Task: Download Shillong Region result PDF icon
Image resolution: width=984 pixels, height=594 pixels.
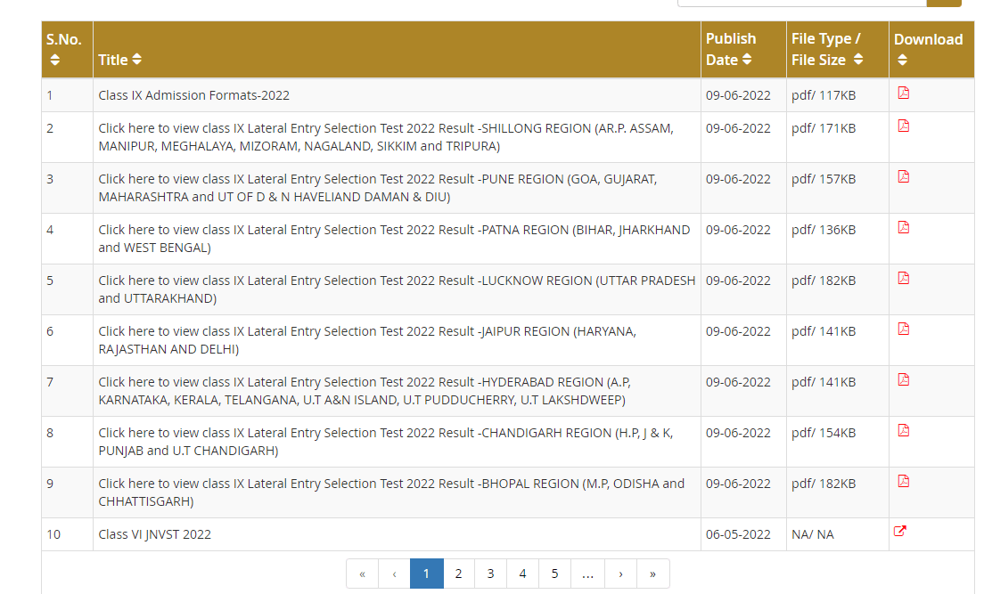Action: 903,126
